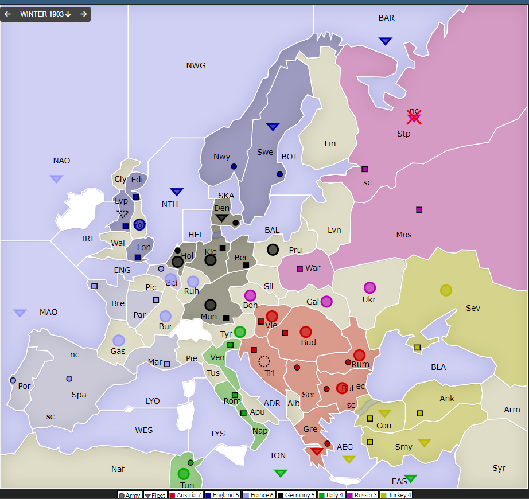The image size is (529, 499).
Task: Select the Turkish army in Sevastopol
Action: pyautogui.click(x=446, y=290)
